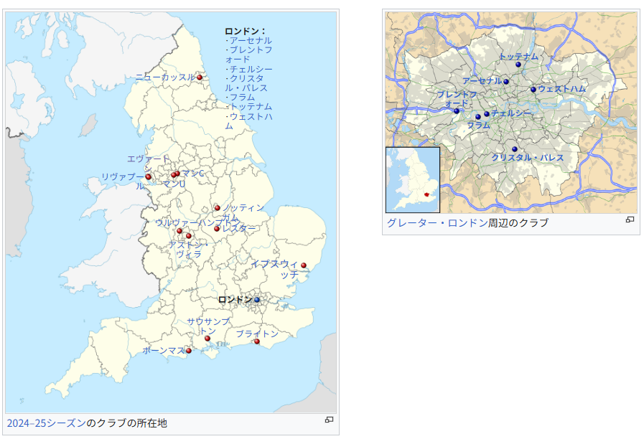Click the エヴァートン label
The width and height of the screenshot is (644, 439).
[149, 164]
